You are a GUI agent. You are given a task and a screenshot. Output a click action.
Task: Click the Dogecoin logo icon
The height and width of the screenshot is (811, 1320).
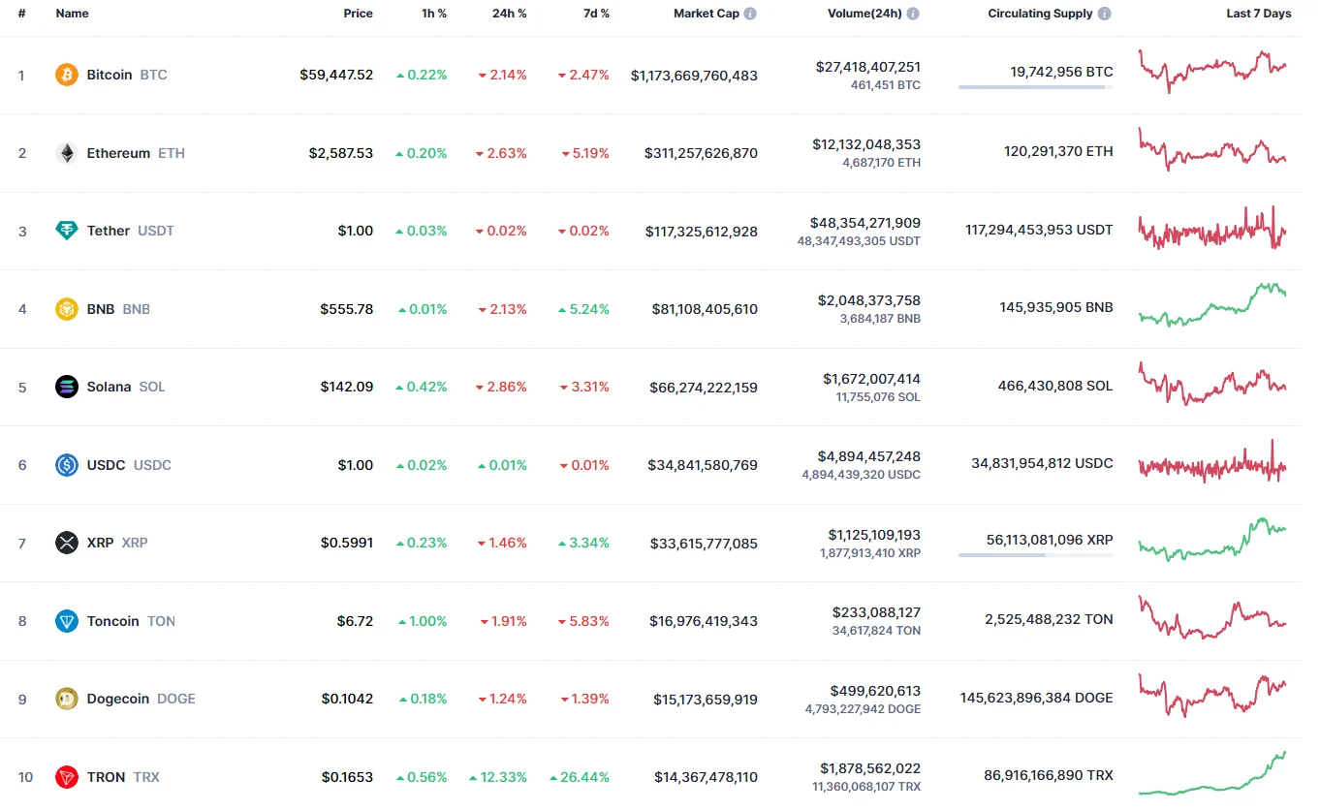pos(67,699)
